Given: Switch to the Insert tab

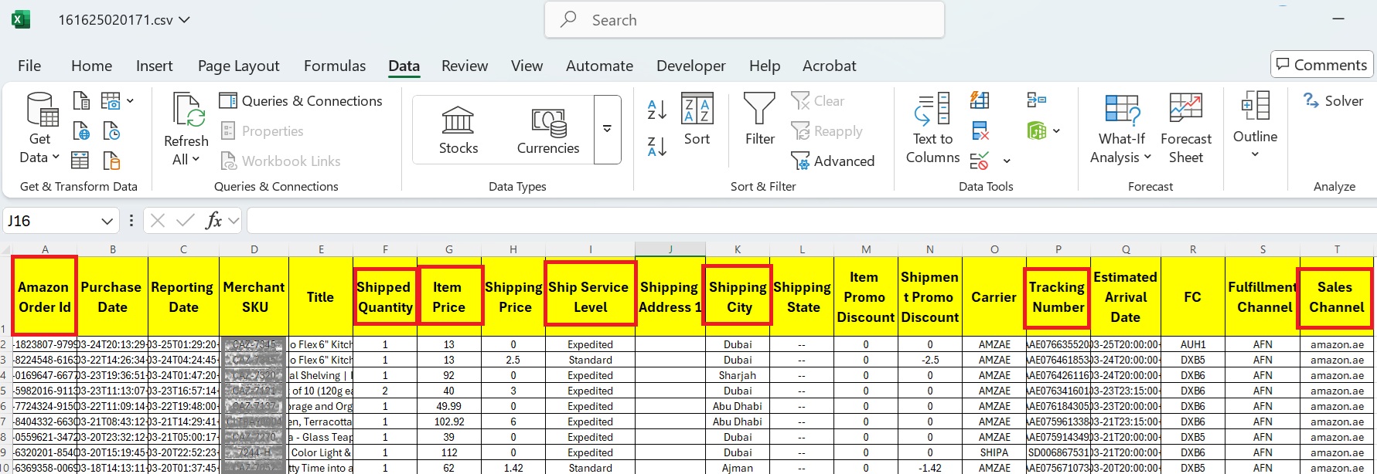Looking at the screenshot, I should [x=155, y=66].
